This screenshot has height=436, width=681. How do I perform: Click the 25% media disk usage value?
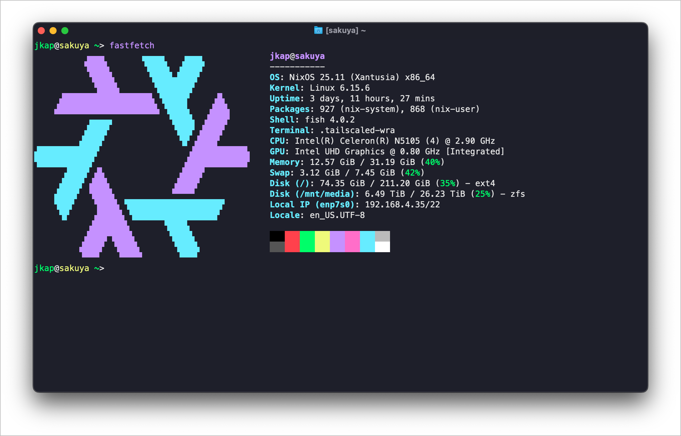point(483,194)
